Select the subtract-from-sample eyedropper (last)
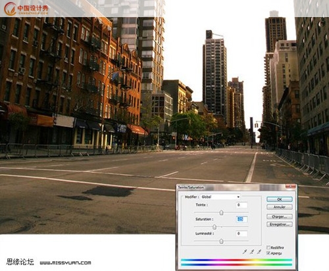This screenshot has width=329, height=271. pyautogui.click(x=259, y=252)
